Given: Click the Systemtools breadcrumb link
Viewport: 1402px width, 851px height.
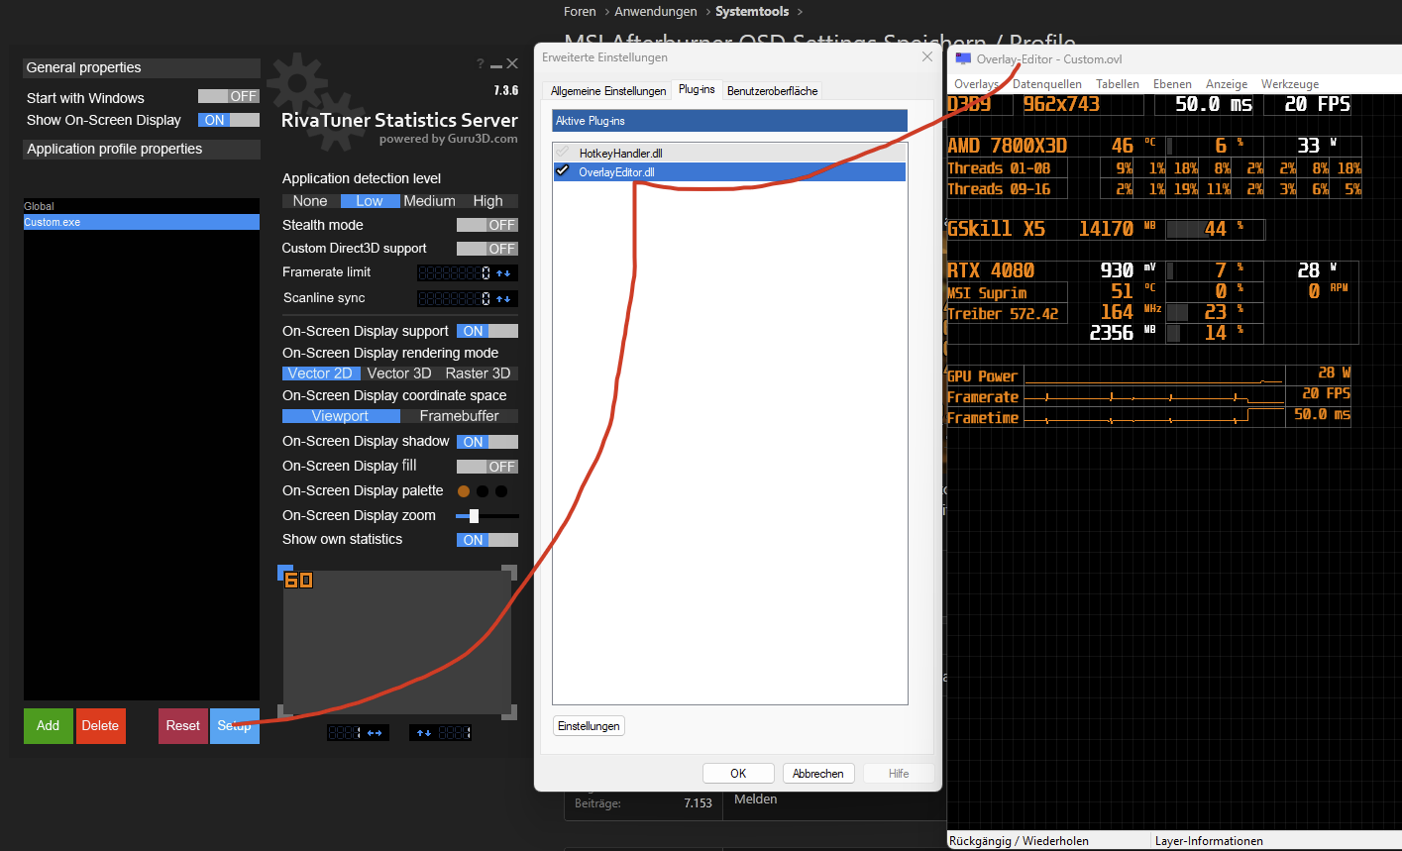Looking at the screenshot, I should coord(752,12).
